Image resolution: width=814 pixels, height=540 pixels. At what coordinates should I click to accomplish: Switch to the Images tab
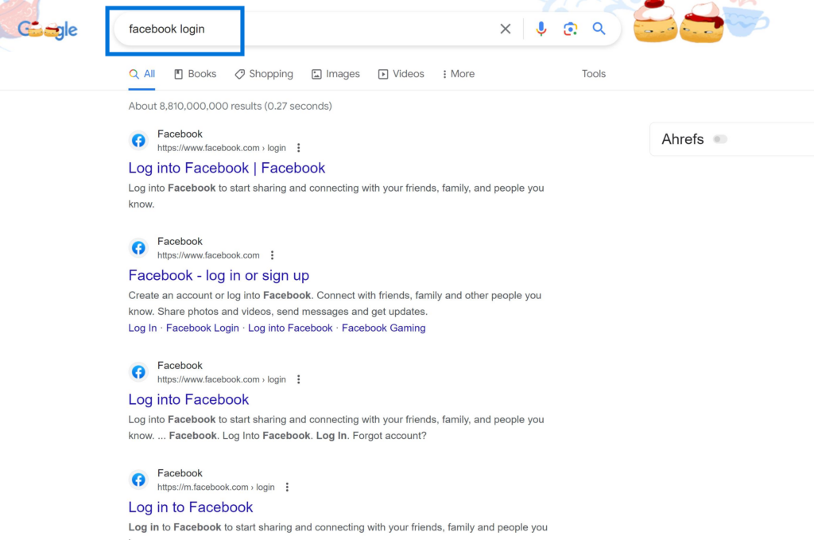[335, 73]
